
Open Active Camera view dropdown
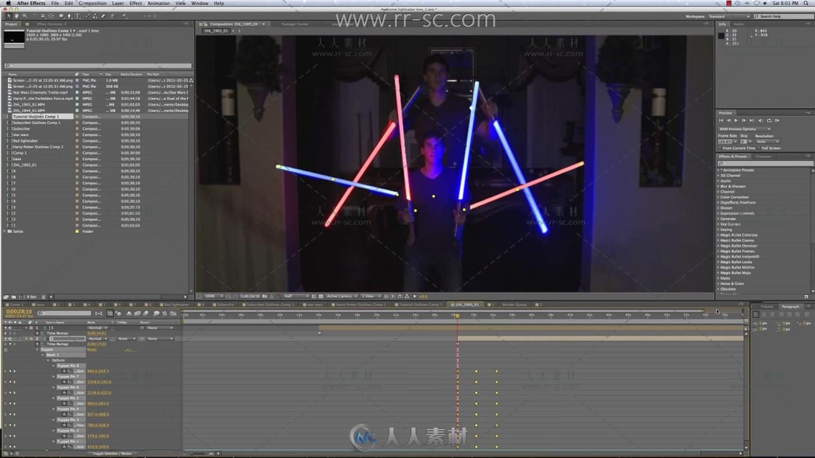tap(341, 296)
